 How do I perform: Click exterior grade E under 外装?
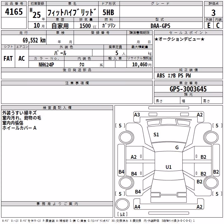tap(209, 25)
